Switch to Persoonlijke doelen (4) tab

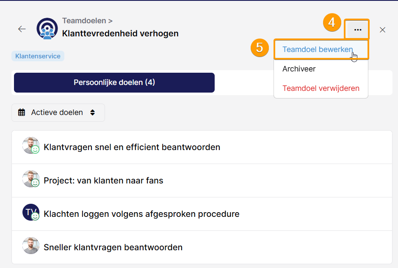coord(114,82)
